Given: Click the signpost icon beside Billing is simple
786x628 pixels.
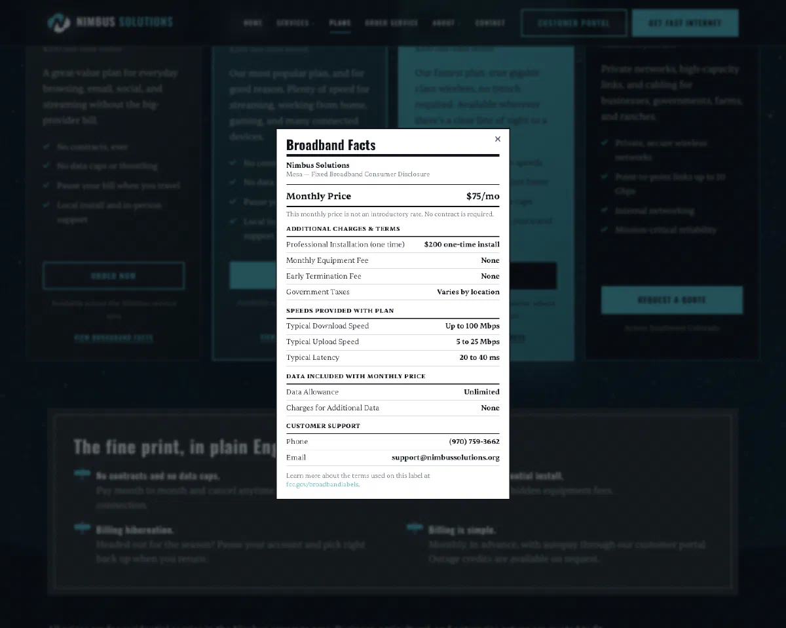Looking at the screenshot, I should click(414, 528).
